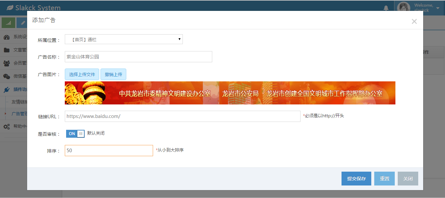
Task: Click the green signal bars shortcut icon
Action: pos(8,23)
